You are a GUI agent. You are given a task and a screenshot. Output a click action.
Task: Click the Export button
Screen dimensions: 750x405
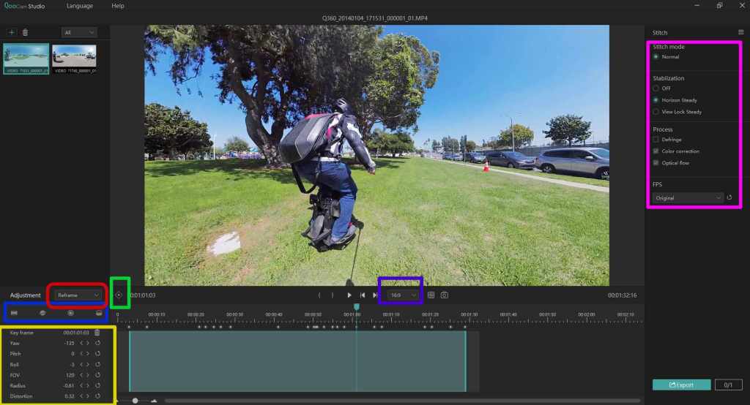click(682, 385)
